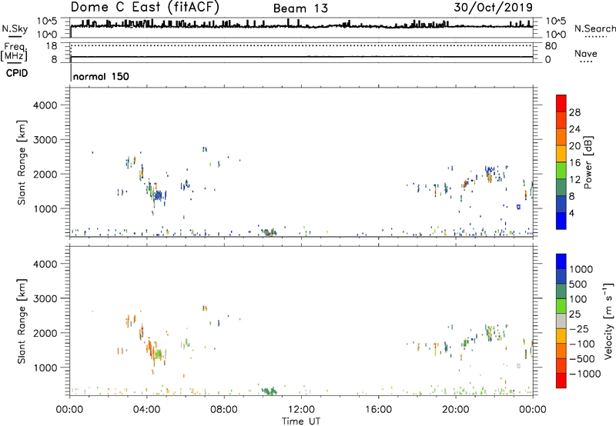Click the 18 tick on frequency axis
This screenshot has height=426, width=616.
click(52, 46)
